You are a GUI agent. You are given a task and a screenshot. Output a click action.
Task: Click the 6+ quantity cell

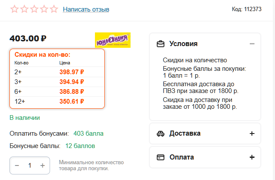[18, 91]
